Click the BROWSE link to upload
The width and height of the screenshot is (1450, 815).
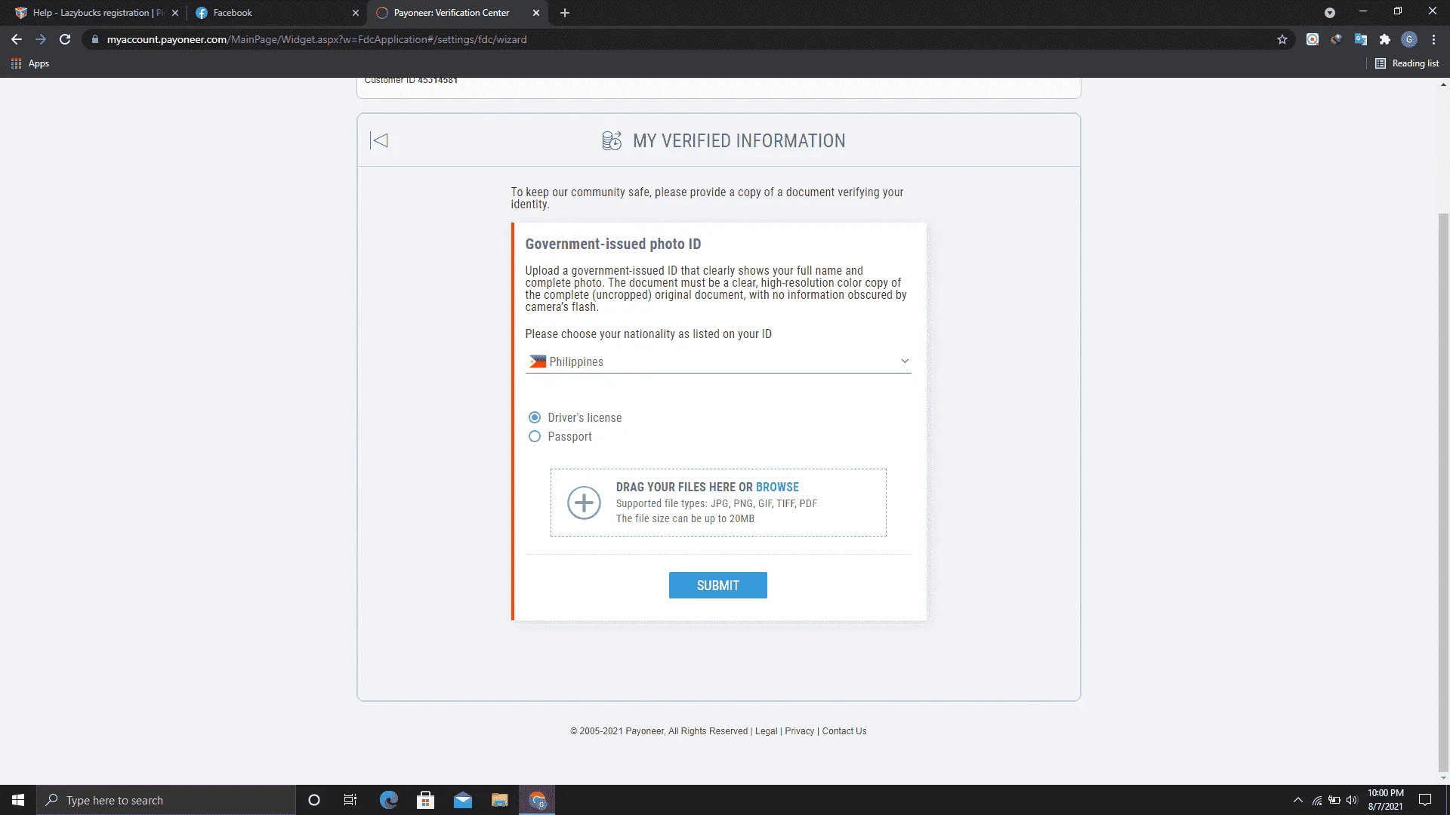[x=777, y=487]
